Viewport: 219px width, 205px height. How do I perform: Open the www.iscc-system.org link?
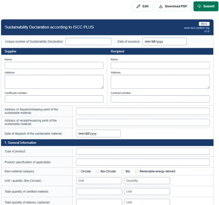point(196,28)
